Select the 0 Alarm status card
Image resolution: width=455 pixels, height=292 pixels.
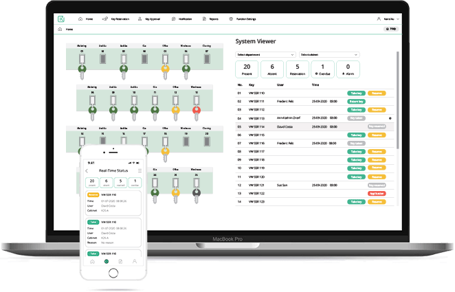(x=348, y=69)
